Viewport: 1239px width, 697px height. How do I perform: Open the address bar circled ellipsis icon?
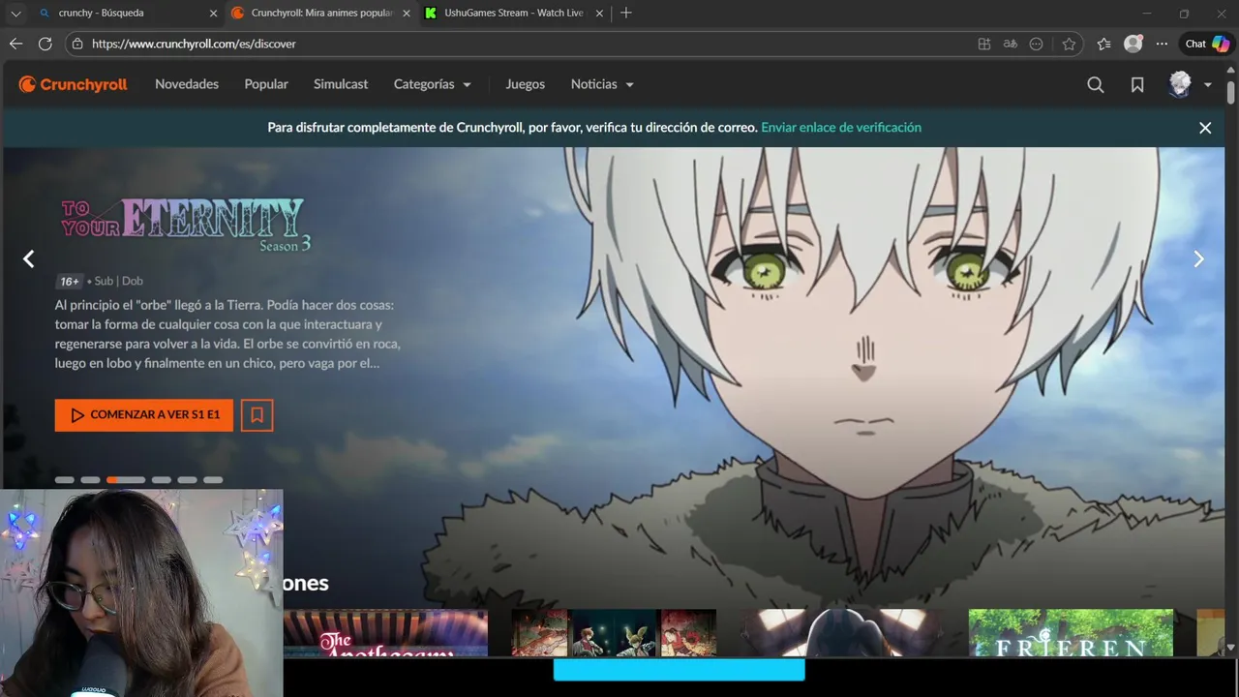1037,44
